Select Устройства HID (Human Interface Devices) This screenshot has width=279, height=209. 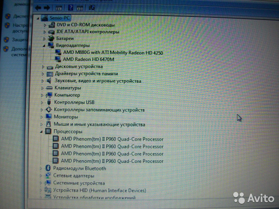99,190
